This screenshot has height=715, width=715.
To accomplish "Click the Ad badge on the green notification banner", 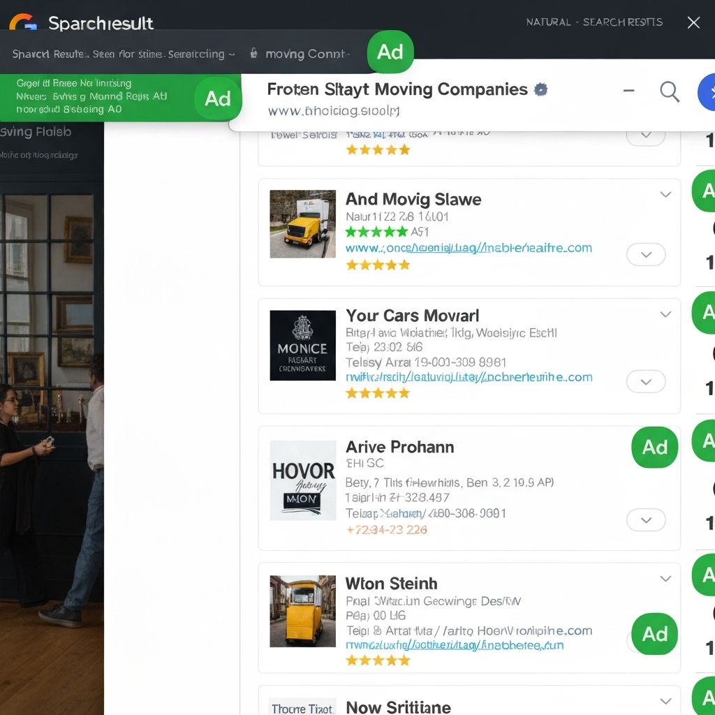I will coord(217,98).
